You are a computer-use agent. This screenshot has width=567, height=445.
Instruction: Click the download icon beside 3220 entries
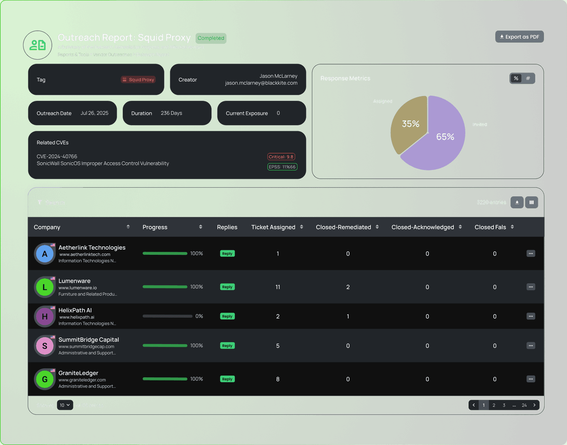517,202
